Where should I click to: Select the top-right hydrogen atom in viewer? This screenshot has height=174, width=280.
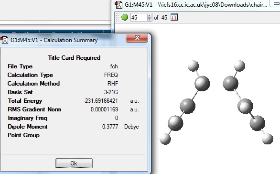tap(239, 66)
